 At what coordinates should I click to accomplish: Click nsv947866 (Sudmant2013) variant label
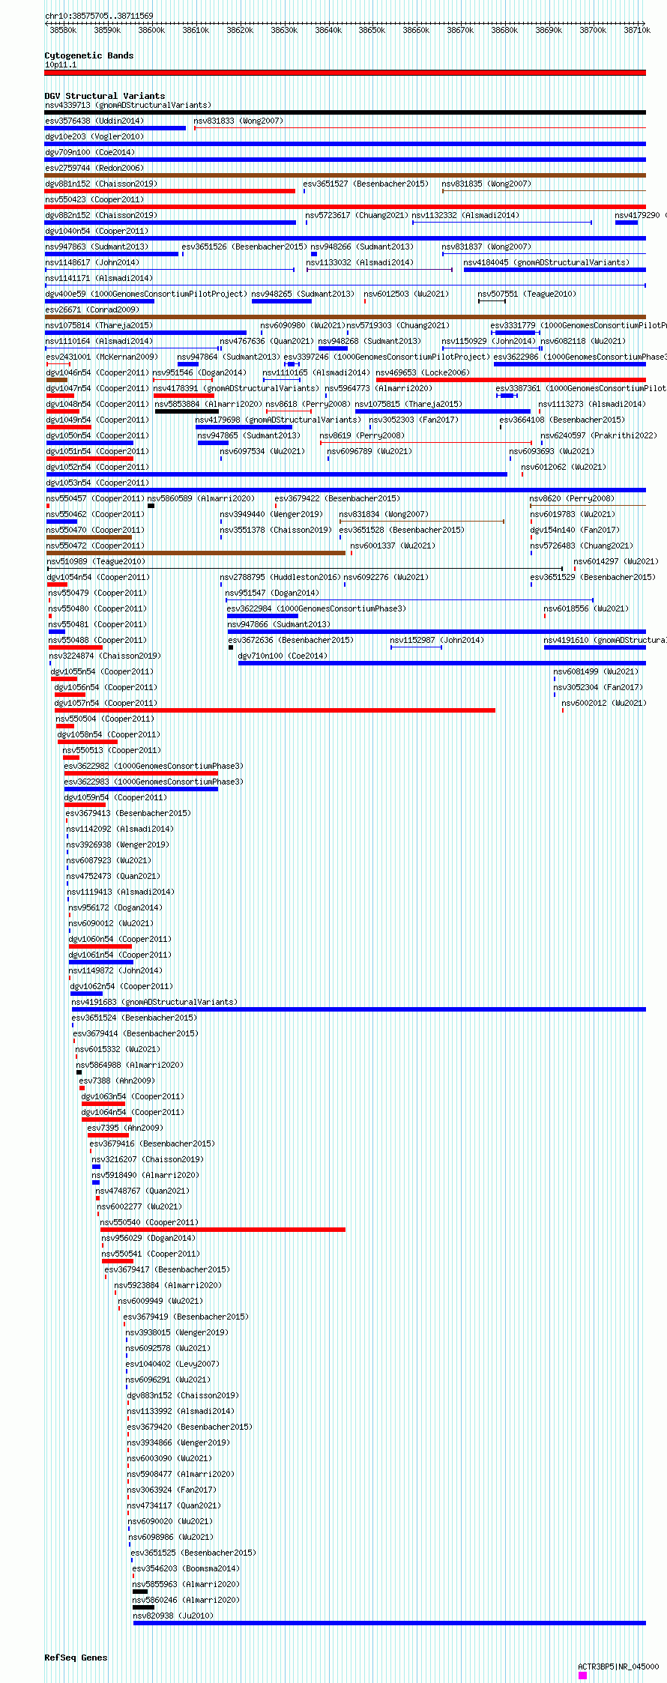pos(279,624)
